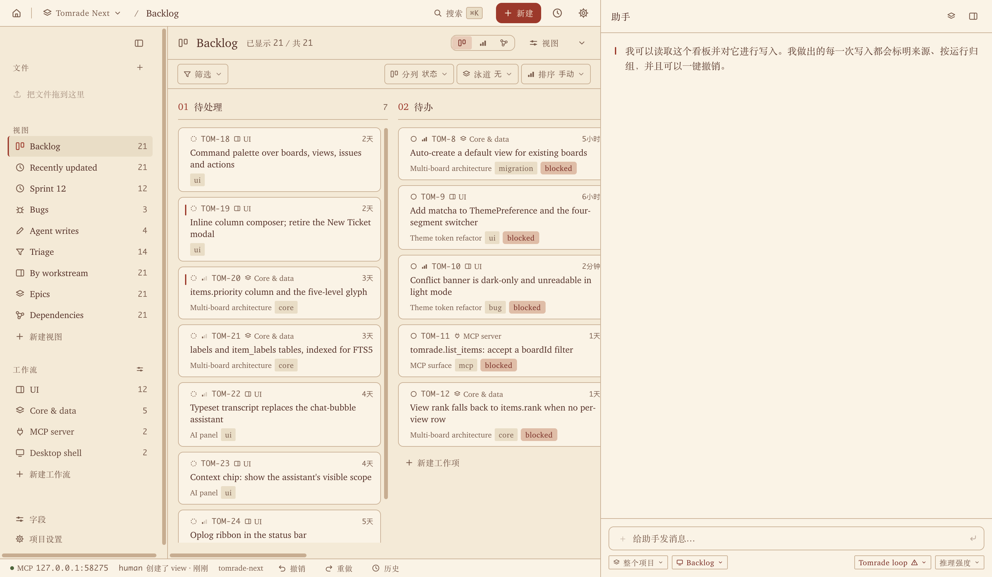Image resolution: width=992 pixels, height=577 pixels.
Task: Open the reasoning effort dropdown
Action: point(959,562)
